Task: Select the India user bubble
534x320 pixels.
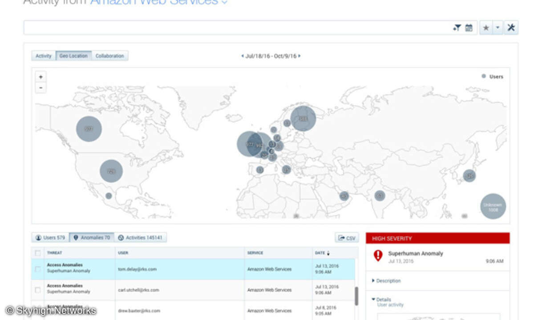Action: [379, 196]
